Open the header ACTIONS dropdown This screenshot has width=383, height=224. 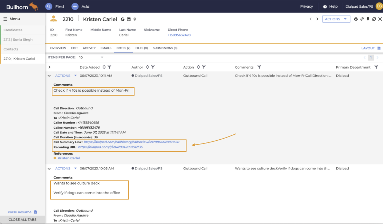pyautogui.click(x=336, y=19)
